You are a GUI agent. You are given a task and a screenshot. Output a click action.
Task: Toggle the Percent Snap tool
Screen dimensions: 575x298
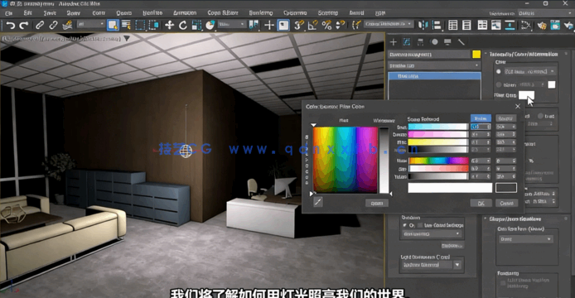[x=326, y=26]
